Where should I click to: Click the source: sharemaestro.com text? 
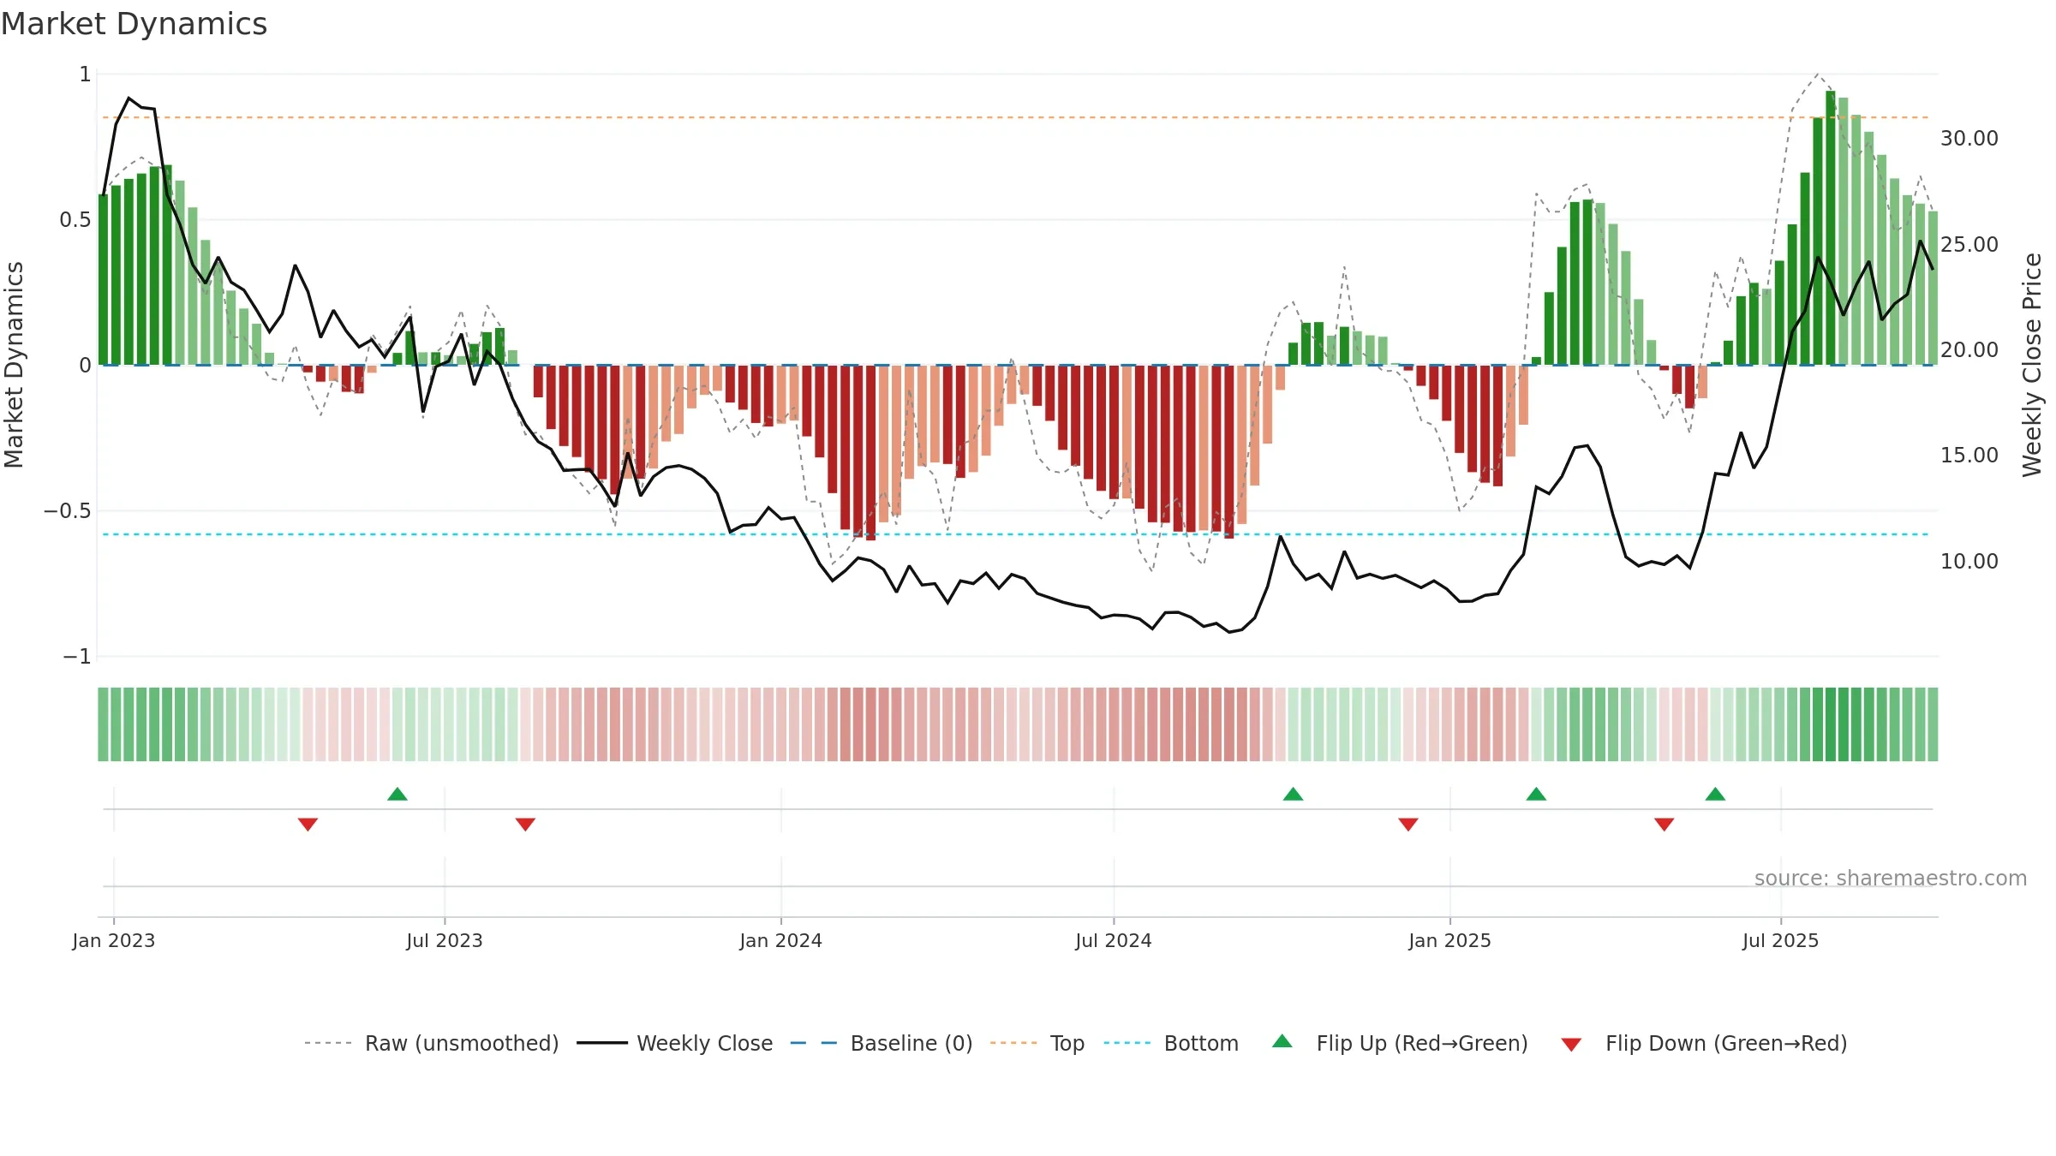coord(1891,878)
